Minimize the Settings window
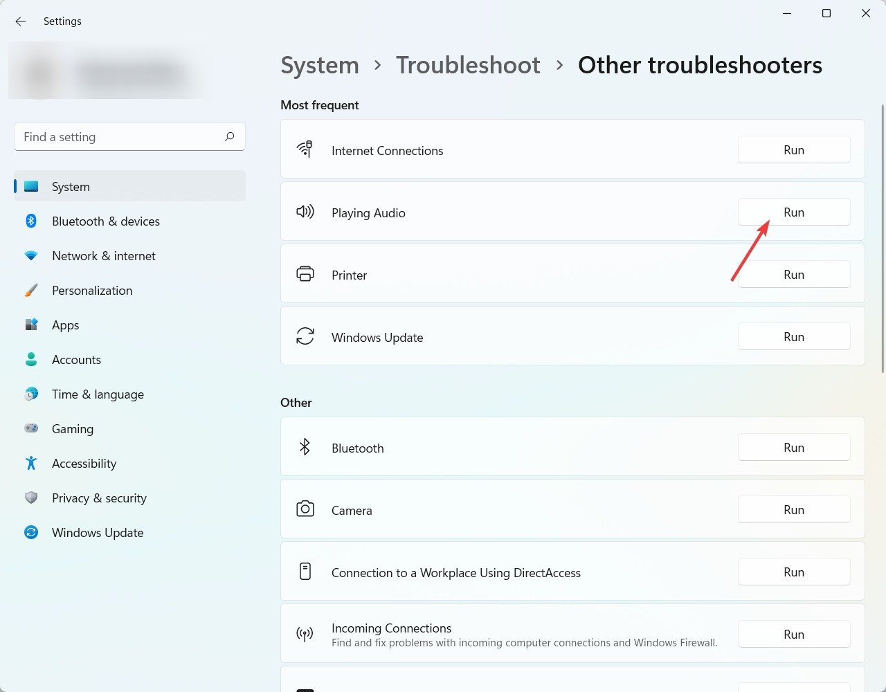 click(787, 13)
